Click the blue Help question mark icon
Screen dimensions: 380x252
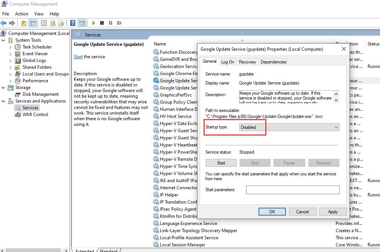[73, 23]
